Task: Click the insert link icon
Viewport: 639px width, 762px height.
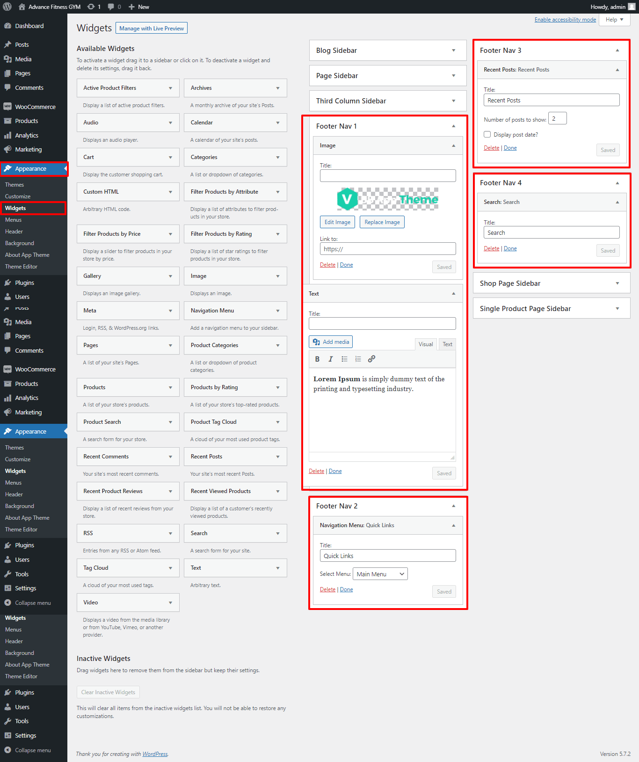Action: [x=371, y=359]
